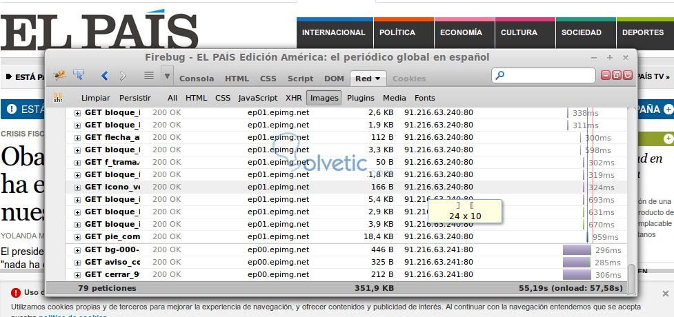This screenshot has height=317, width=674.
Task: Click the XHR break icon
Action: tap(58, 98)
